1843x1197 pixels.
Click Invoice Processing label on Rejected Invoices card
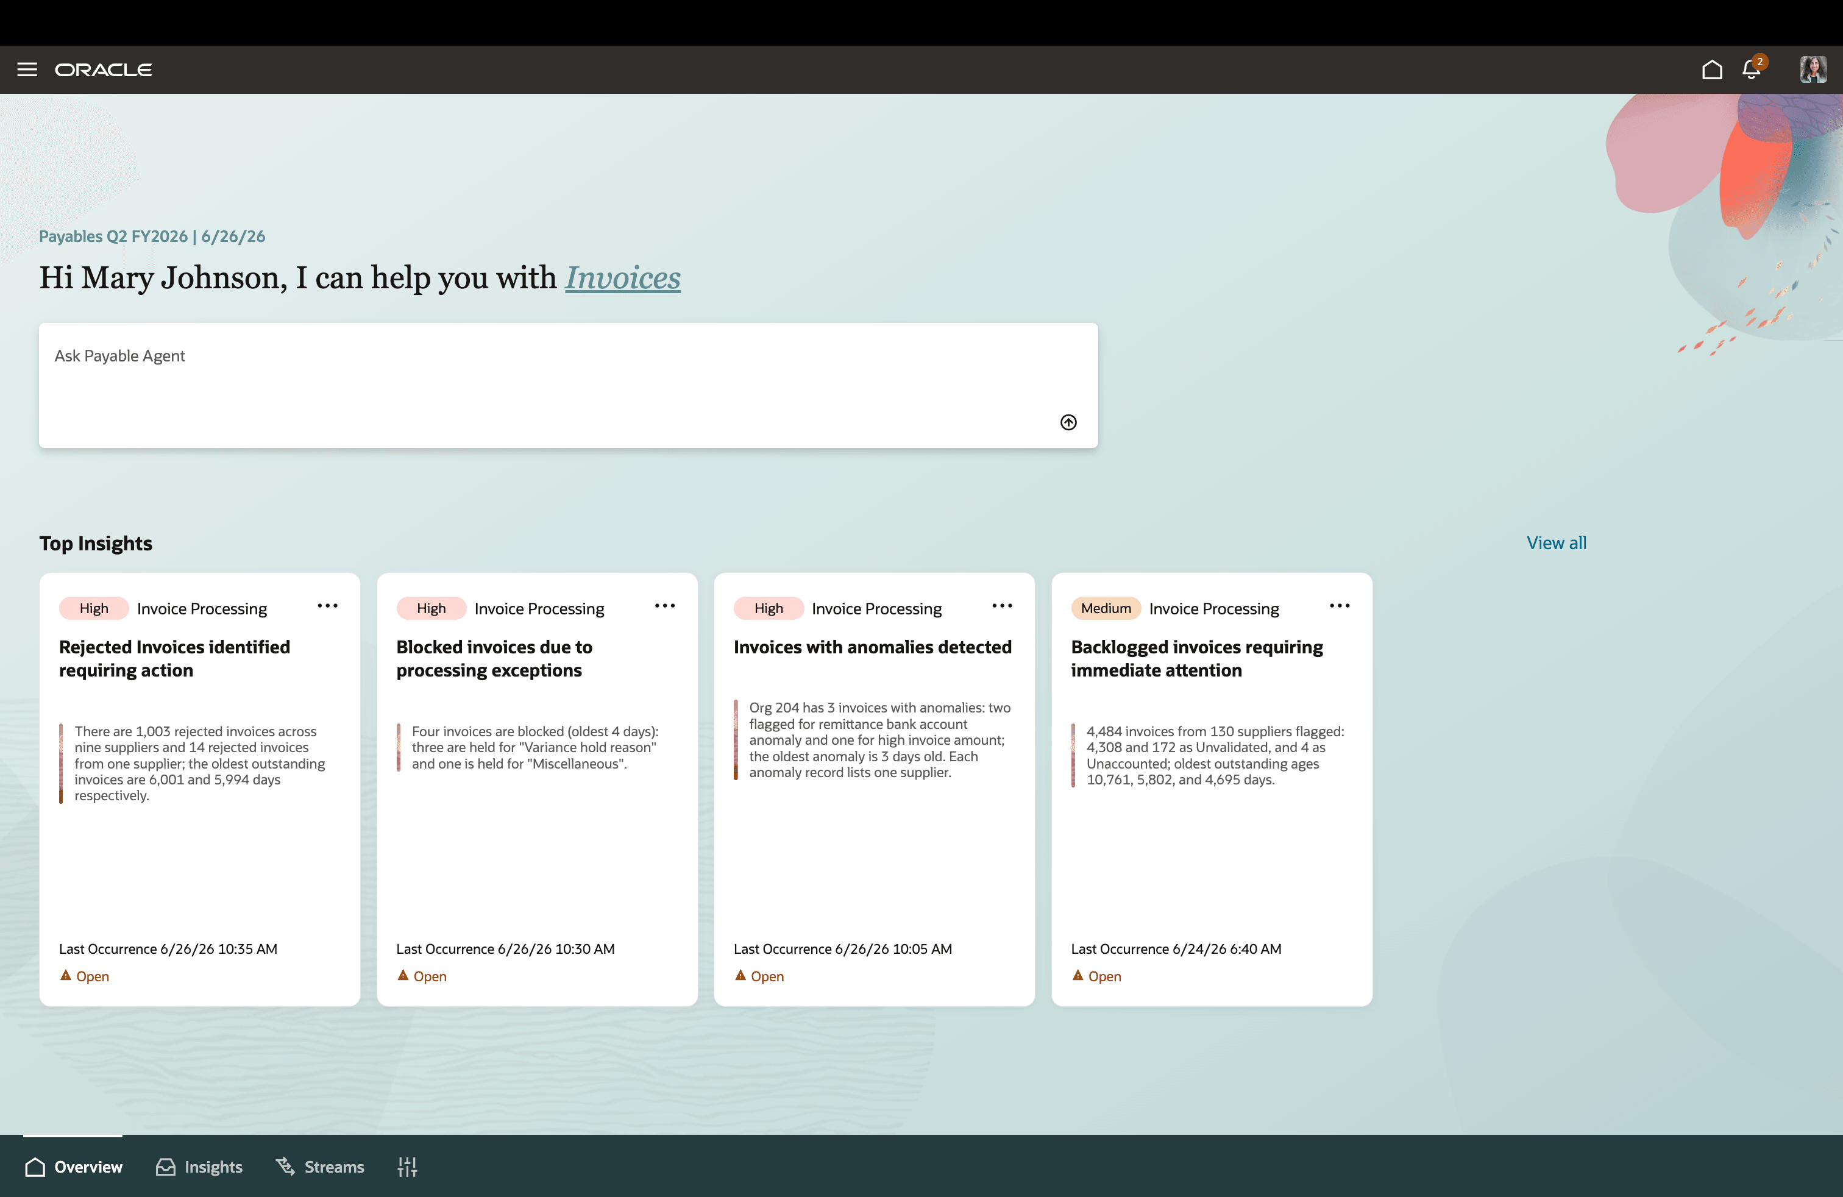[202, 609]
